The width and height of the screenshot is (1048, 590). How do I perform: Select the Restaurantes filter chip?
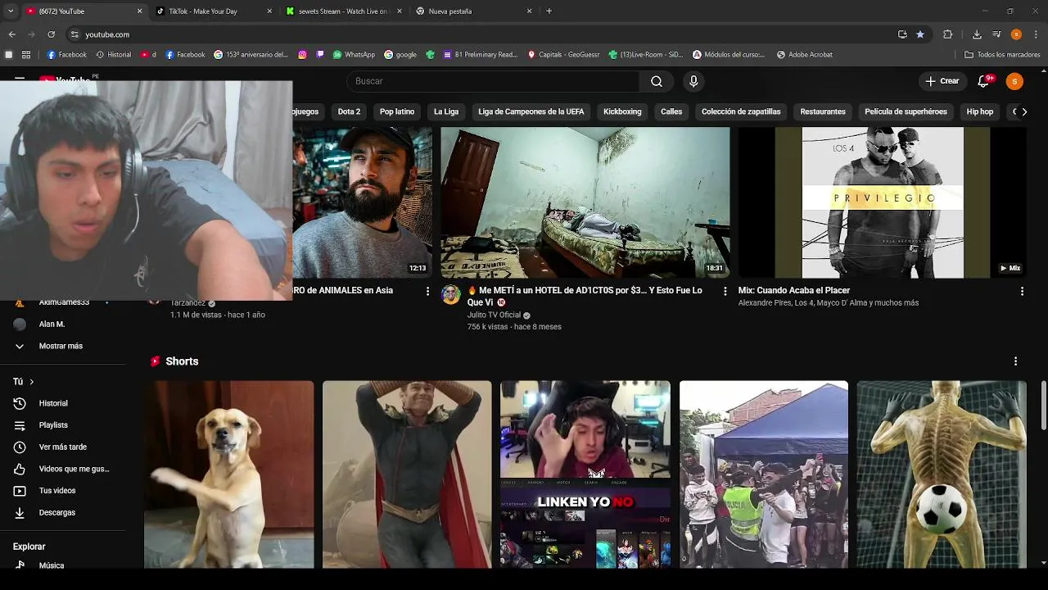823,111
